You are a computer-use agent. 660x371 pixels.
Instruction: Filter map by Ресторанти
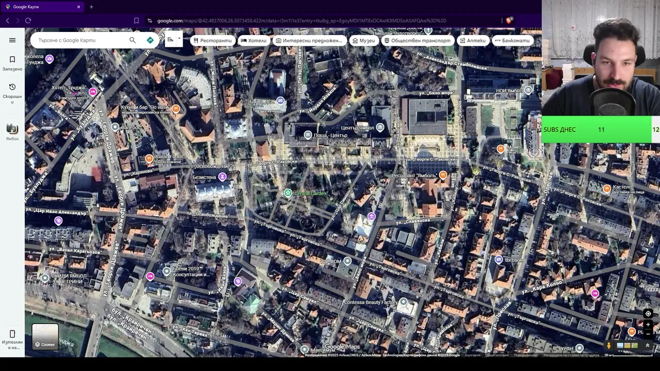coord(213,40)
